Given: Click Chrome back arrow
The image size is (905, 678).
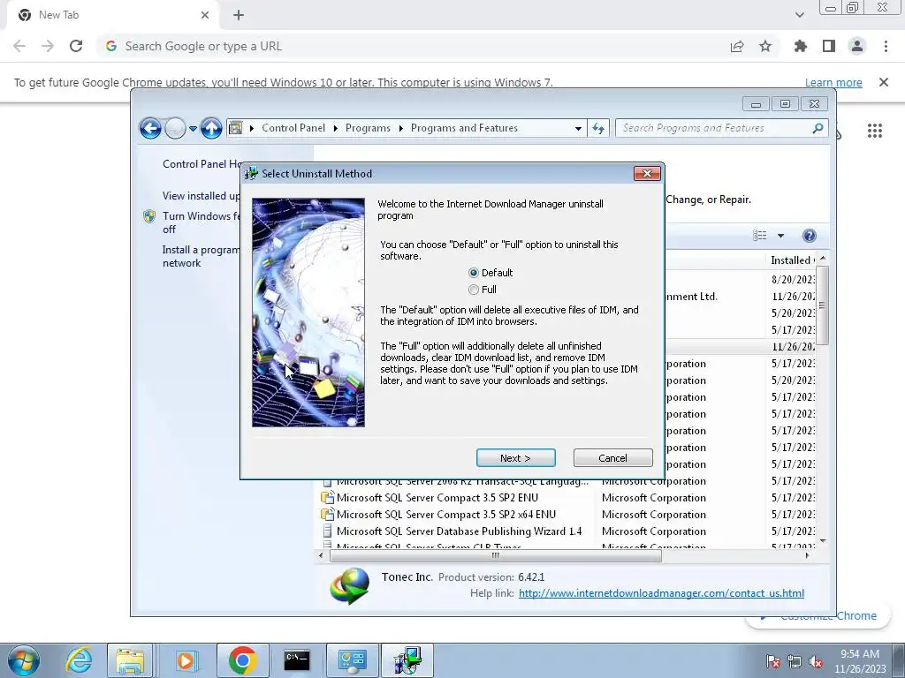Looking at the screenshot, I should (x=19, y=46).
